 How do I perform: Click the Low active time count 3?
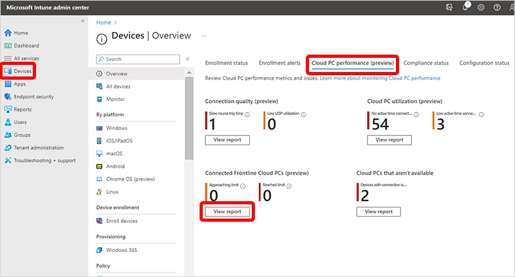(440, 124)
